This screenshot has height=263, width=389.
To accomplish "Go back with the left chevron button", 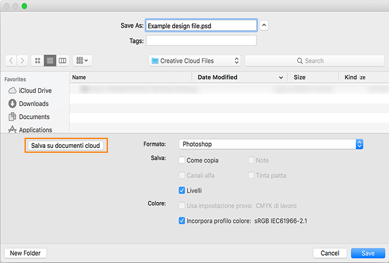I will pyautogui.click(x=11, y=61).
